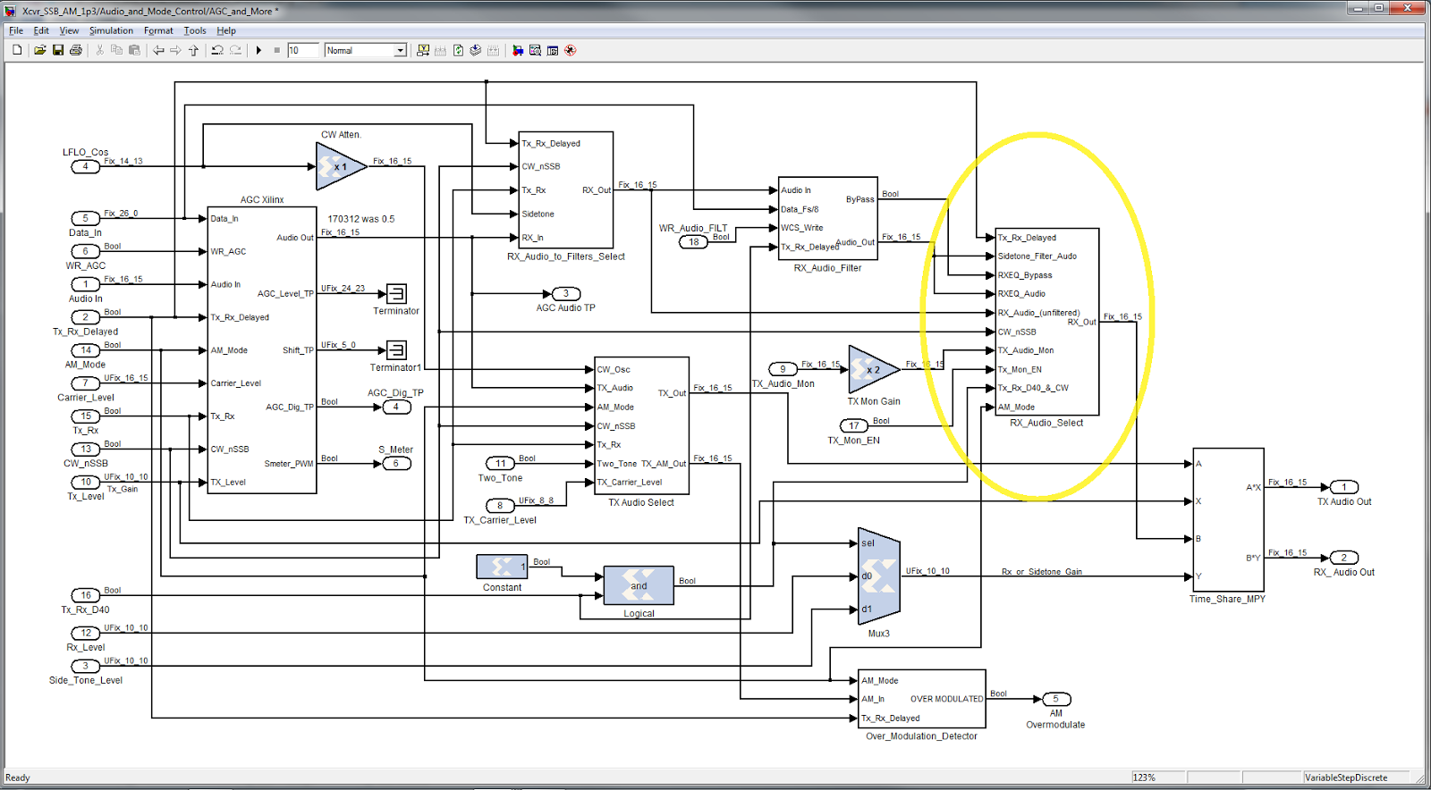
Task: Copy selection using the Copy icon
Action: (116, 50)
